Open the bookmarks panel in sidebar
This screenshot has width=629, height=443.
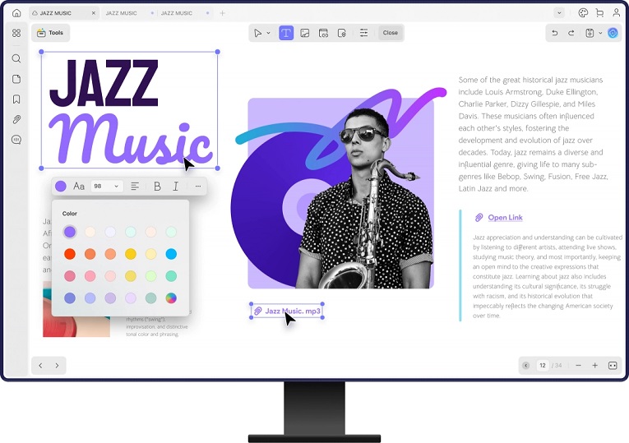coord(16,99)
